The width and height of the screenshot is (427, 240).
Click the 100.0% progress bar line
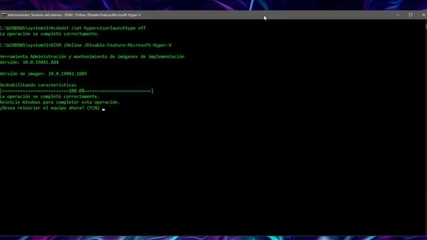tap(77, 91)
